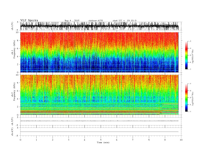The height and width of the screenshot is (157, 204).
Task: Click the log(PSD) label beside ch.2 color bar
Action: click(193, 99)
